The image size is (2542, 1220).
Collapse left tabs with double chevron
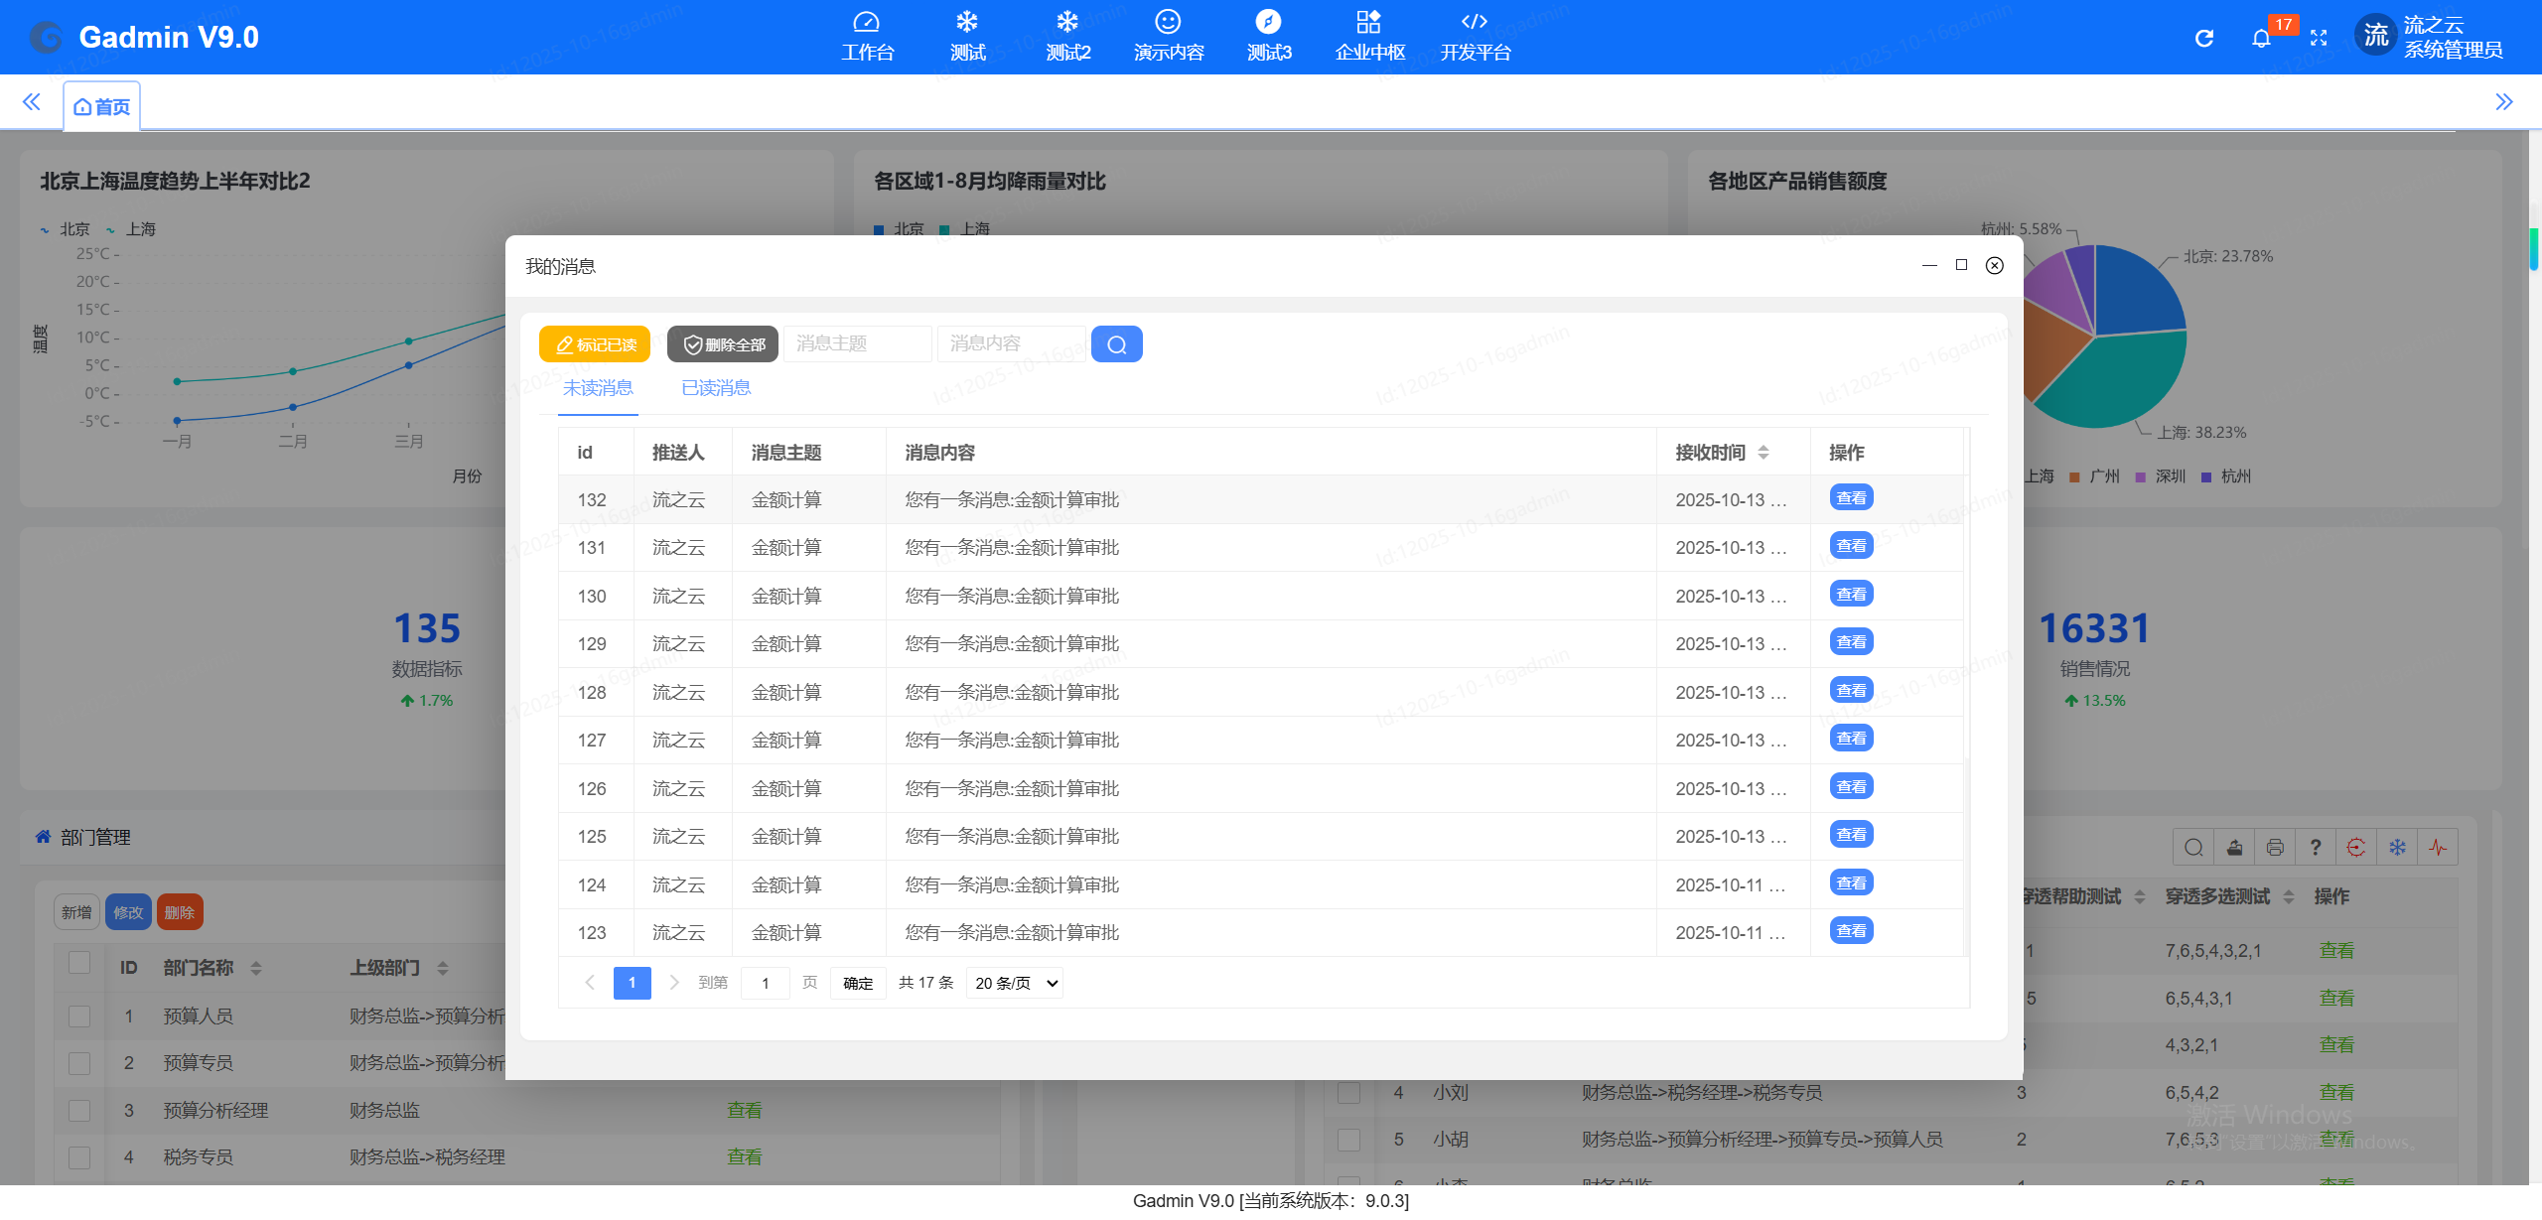pyautogui.click(x=32, y=102)
